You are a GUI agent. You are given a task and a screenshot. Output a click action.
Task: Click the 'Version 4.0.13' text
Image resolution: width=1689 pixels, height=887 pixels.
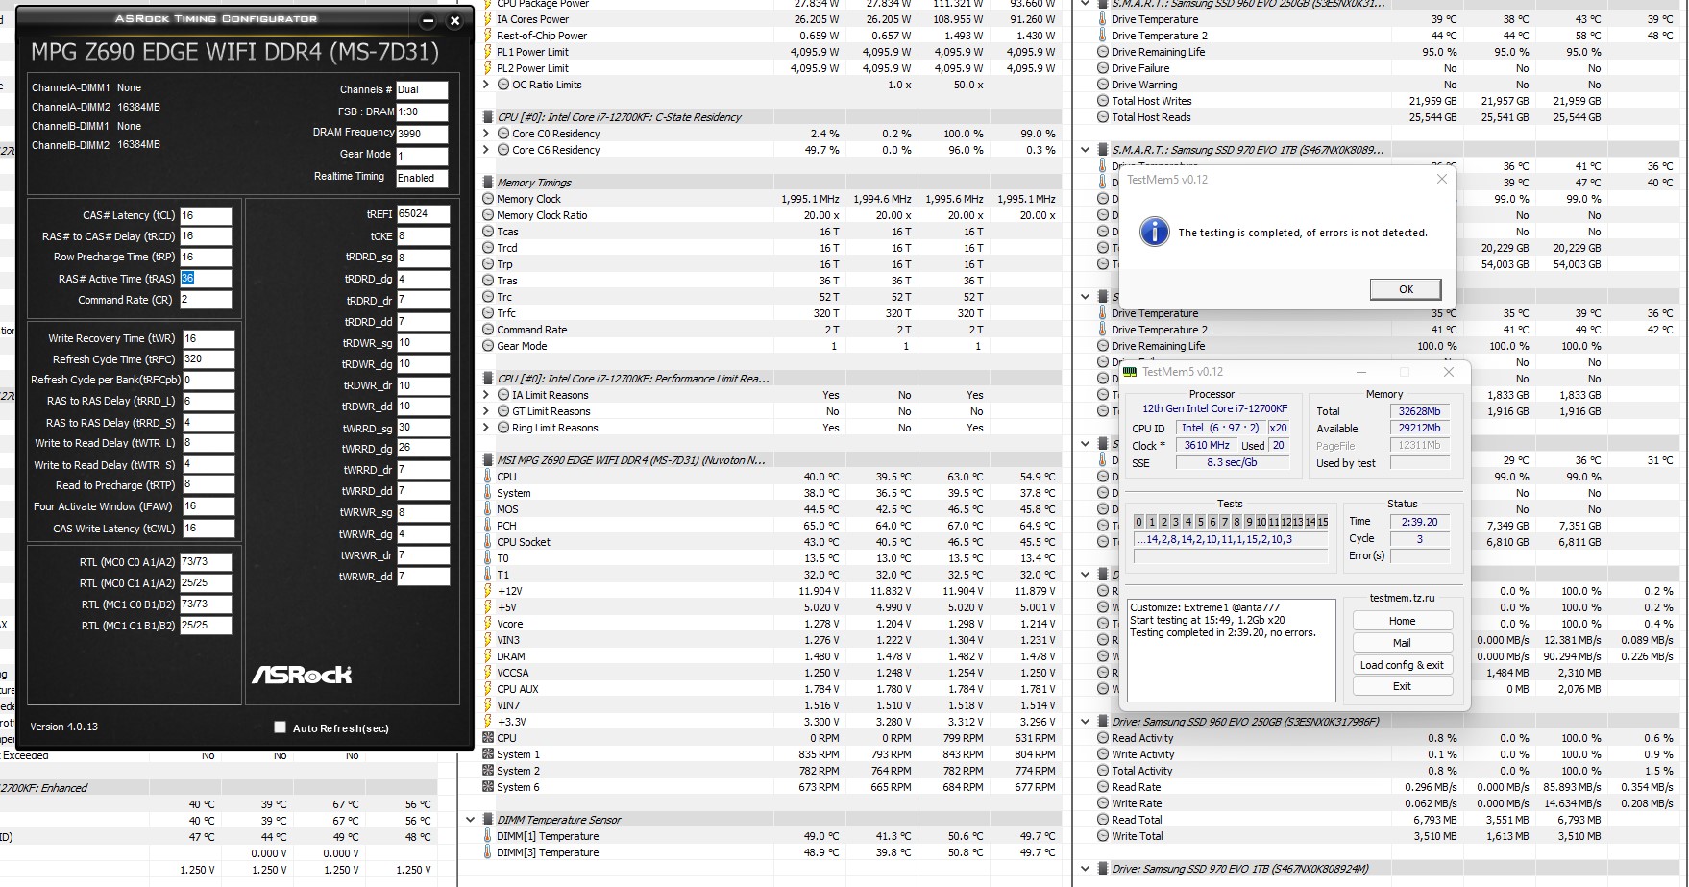63,727
